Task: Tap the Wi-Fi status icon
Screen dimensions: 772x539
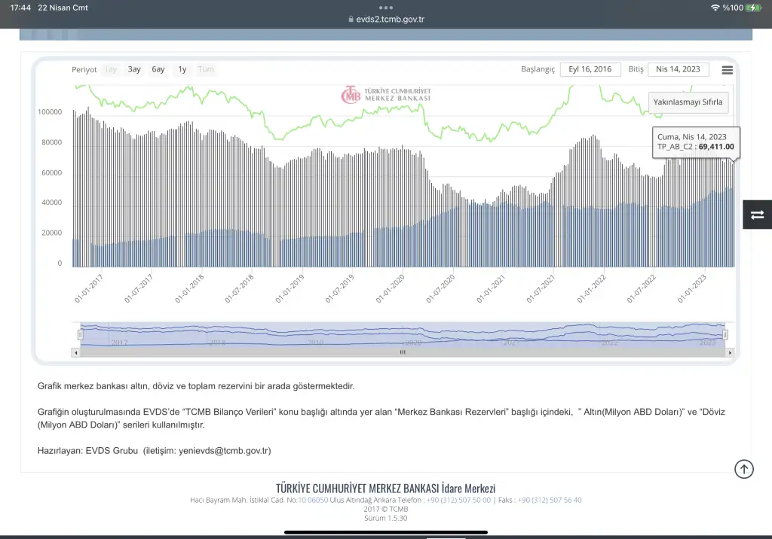Action: pos(715,8)
